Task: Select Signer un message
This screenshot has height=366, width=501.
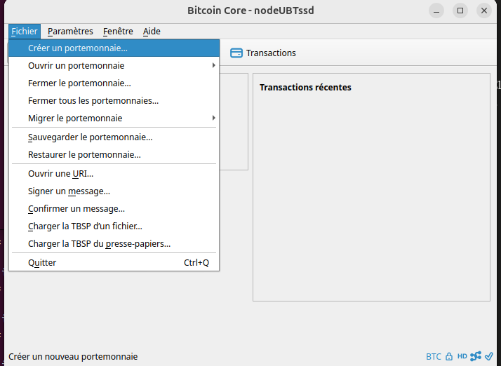Action: (69, 191)
